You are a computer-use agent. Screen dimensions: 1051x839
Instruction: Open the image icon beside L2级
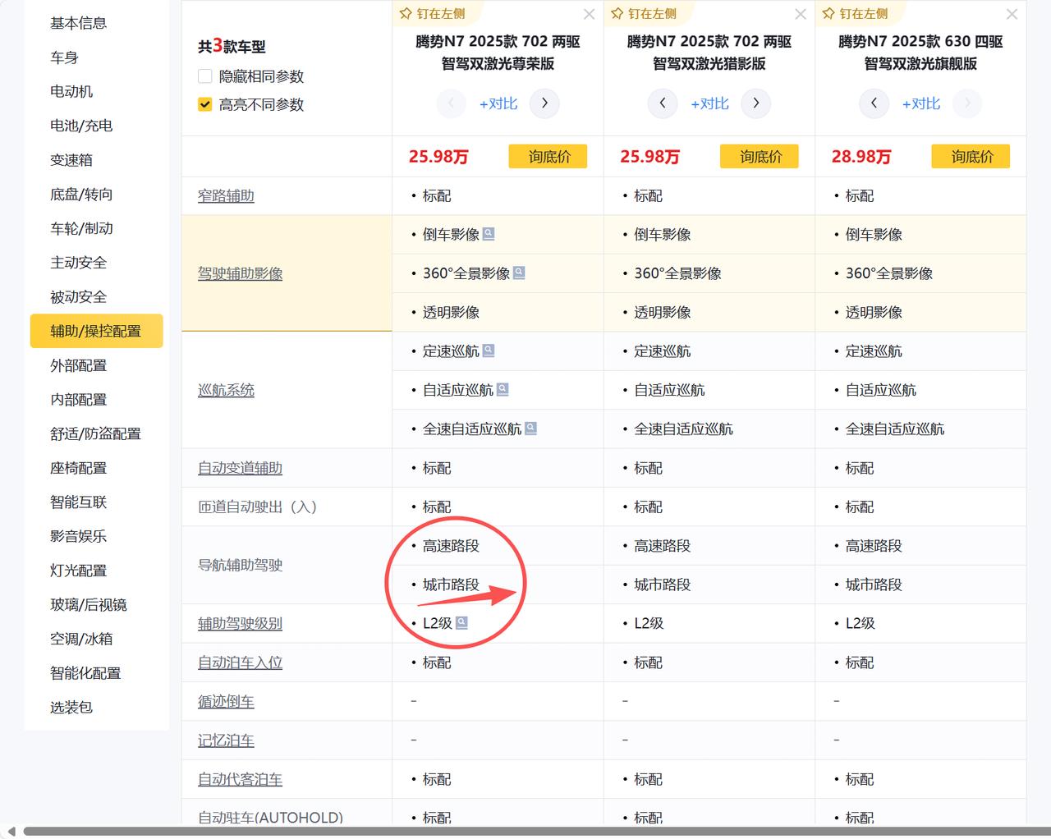[461, 622]
